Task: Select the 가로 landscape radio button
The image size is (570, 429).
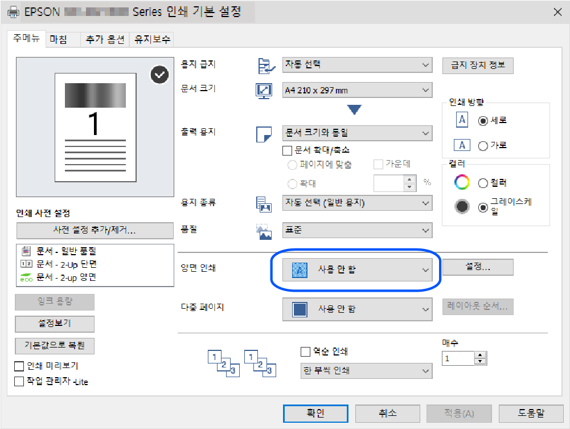Action: 483,146
